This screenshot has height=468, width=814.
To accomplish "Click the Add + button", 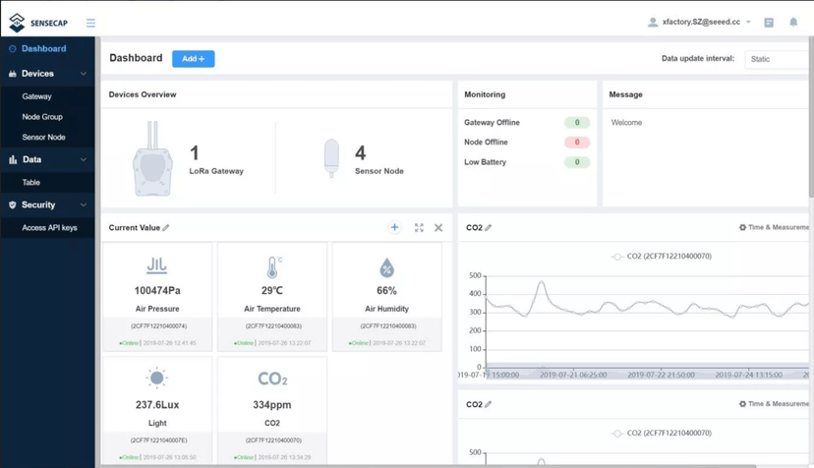I will click(193, 59).
